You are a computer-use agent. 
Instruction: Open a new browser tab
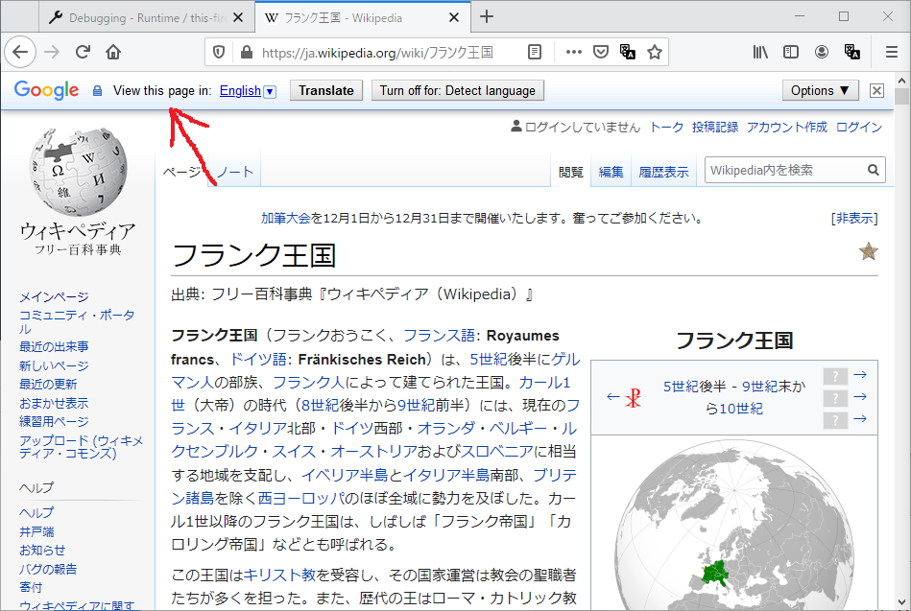coord(487,16)
